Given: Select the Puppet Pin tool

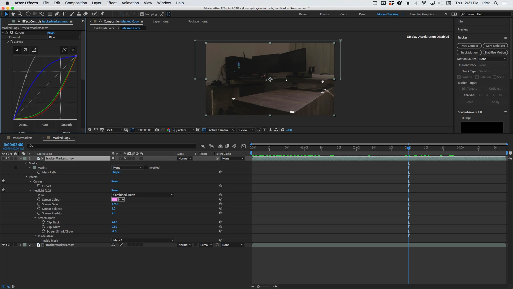Looking at the screenshot, I should (102, 14).
